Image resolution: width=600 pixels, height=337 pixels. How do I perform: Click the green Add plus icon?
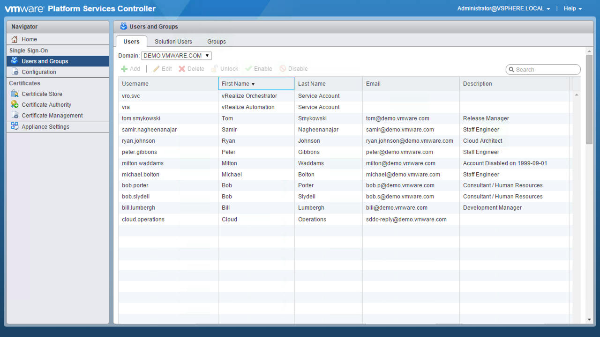coord(125,69)
